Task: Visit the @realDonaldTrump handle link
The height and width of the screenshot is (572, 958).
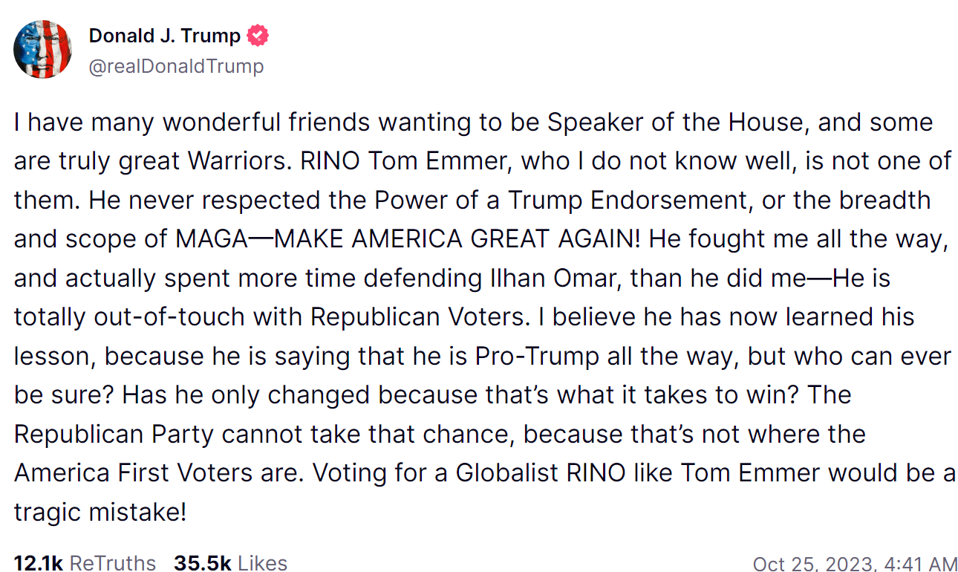Action: coord(177,66)
